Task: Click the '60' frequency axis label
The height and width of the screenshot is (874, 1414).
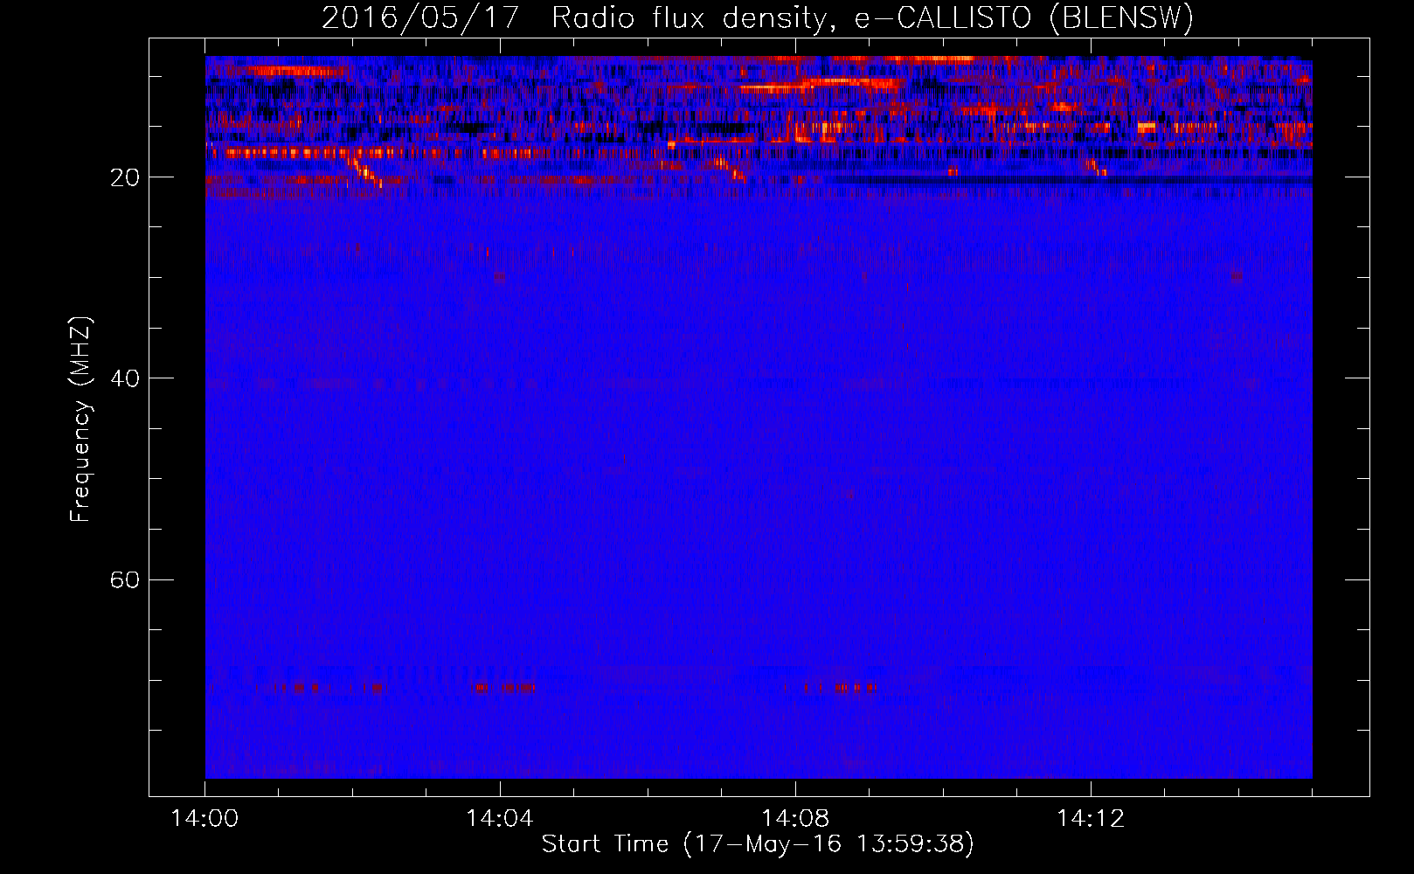Action: 125,579
